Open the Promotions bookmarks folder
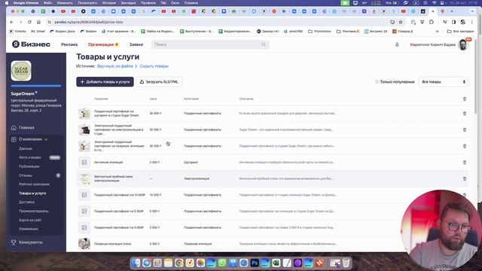This screenshot has width=482, height=271. click(319, 32)
